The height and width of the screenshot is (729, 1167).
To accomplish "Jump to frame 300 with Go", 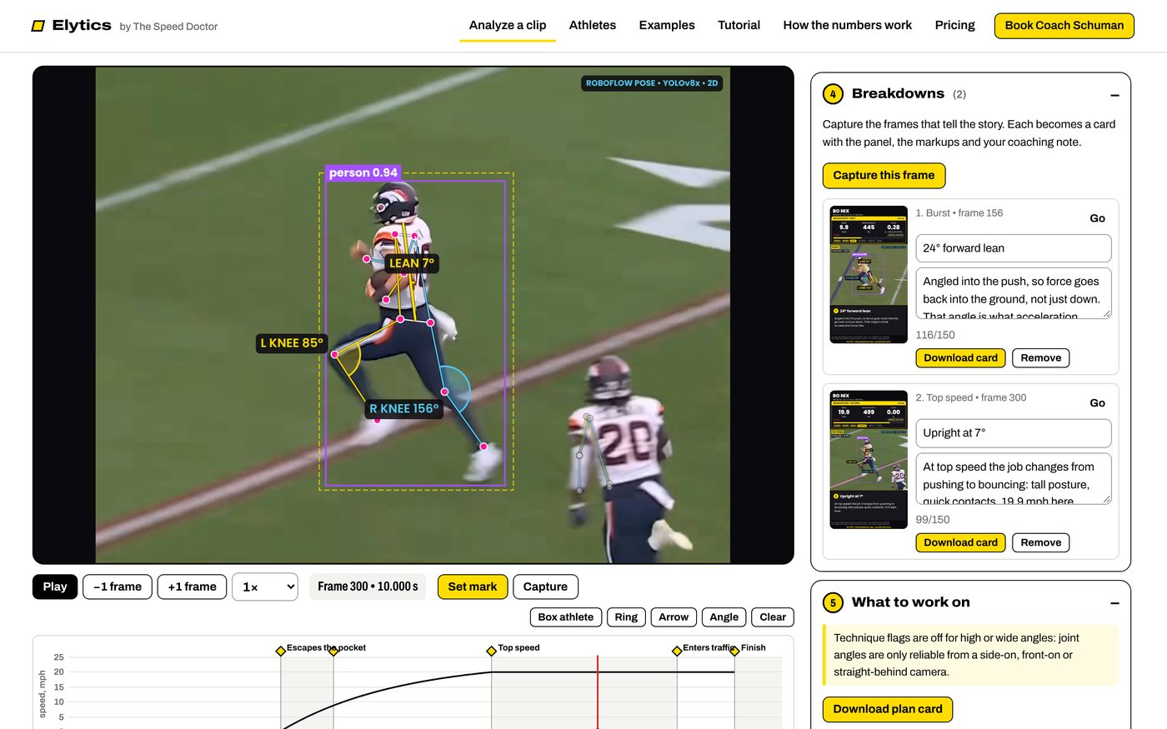I will pos(1098,403).
